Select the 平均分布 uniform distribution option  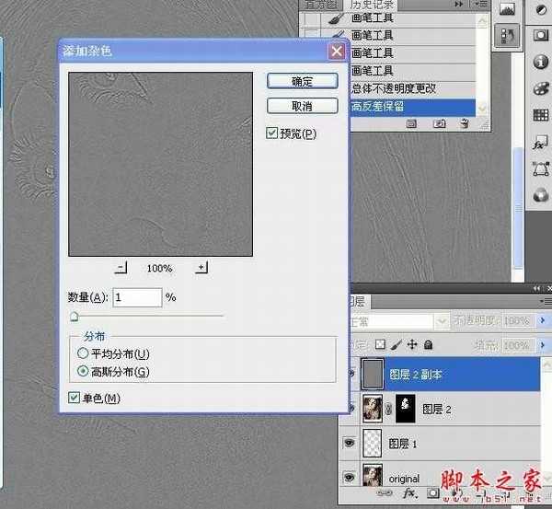[84, 353]
